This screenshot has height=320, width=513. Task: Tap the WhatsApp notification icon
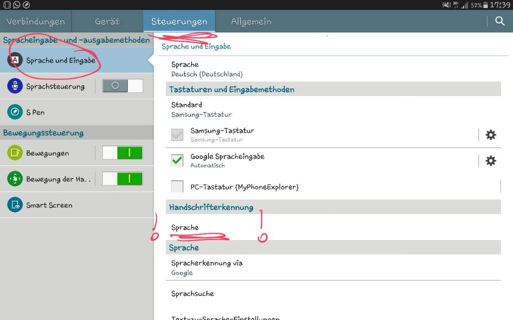click(17, 4)
